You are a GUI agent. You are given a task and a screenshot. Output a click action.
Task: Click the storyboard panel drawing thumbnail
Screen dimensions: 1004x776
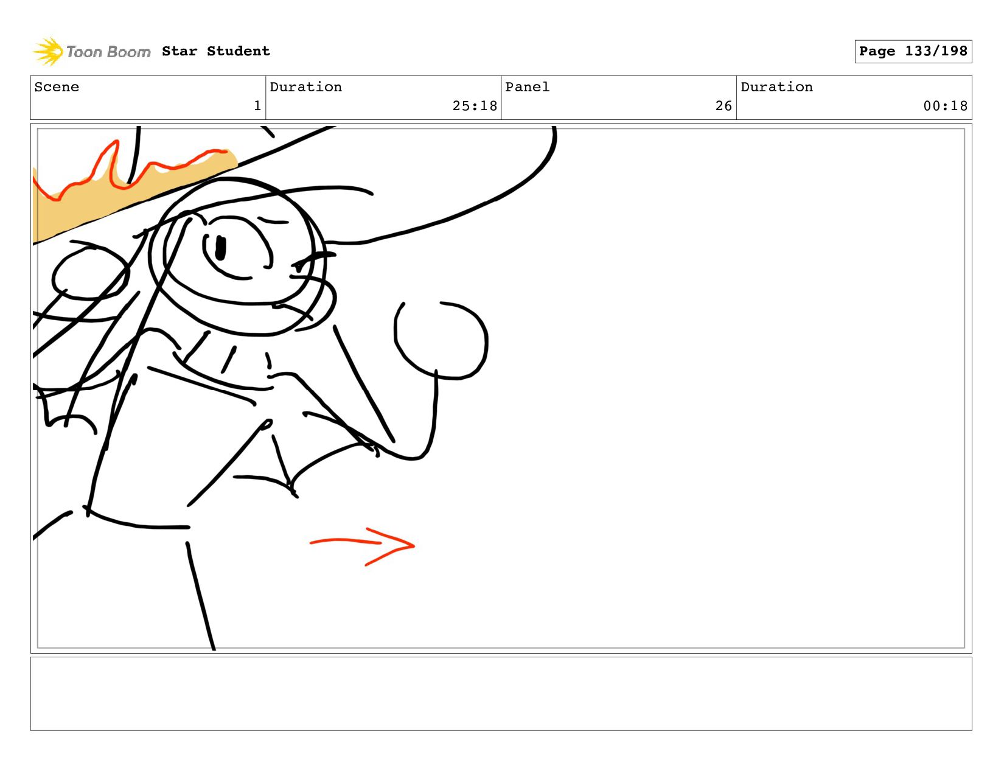click(501, 388)
